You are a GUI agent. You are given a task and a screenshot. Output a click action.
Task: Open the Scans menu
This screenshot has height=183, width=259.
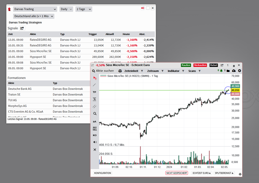[x=192, y=71]
